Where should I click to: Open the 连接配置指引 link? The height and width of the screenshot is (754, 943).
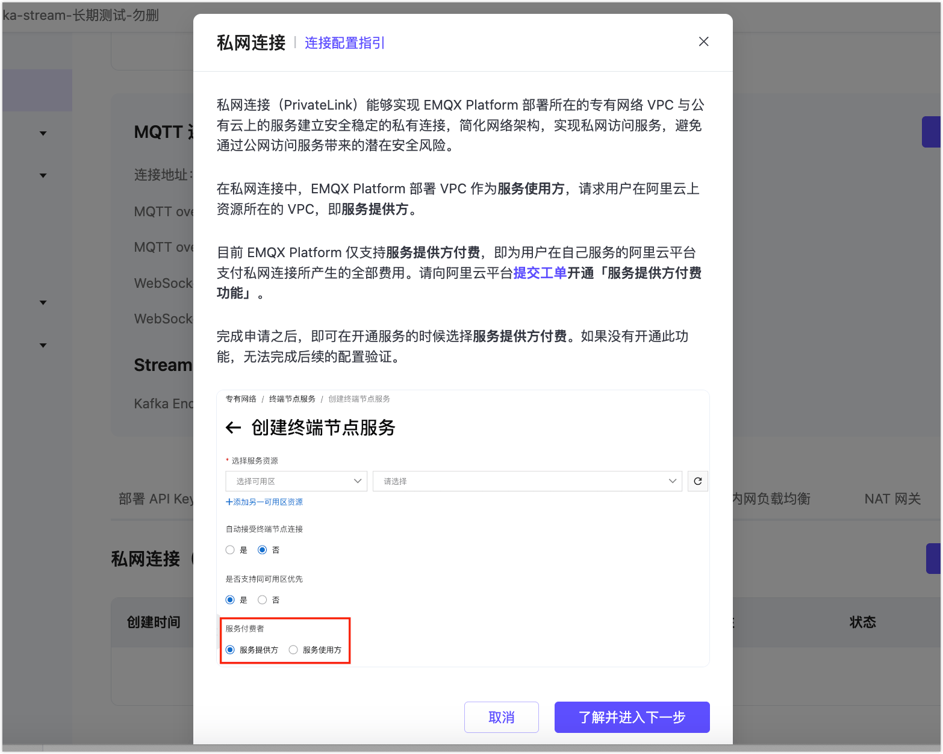(x=344, y=43)
